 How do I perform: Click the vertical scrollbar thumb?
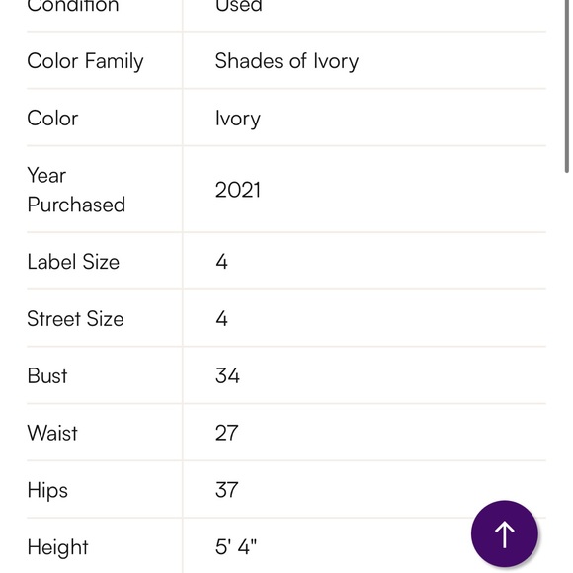pyautogui.click(x=567, y=86)
